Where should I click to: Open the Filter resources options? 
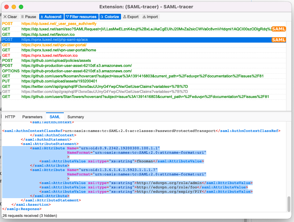point(81,17)
